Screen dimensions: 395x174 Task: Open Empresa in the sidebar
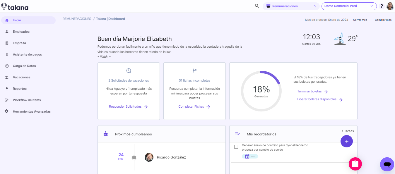pos(28,43)
